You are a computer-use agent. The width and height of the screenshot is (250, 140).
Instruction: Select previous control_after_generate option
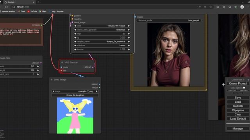75,30
